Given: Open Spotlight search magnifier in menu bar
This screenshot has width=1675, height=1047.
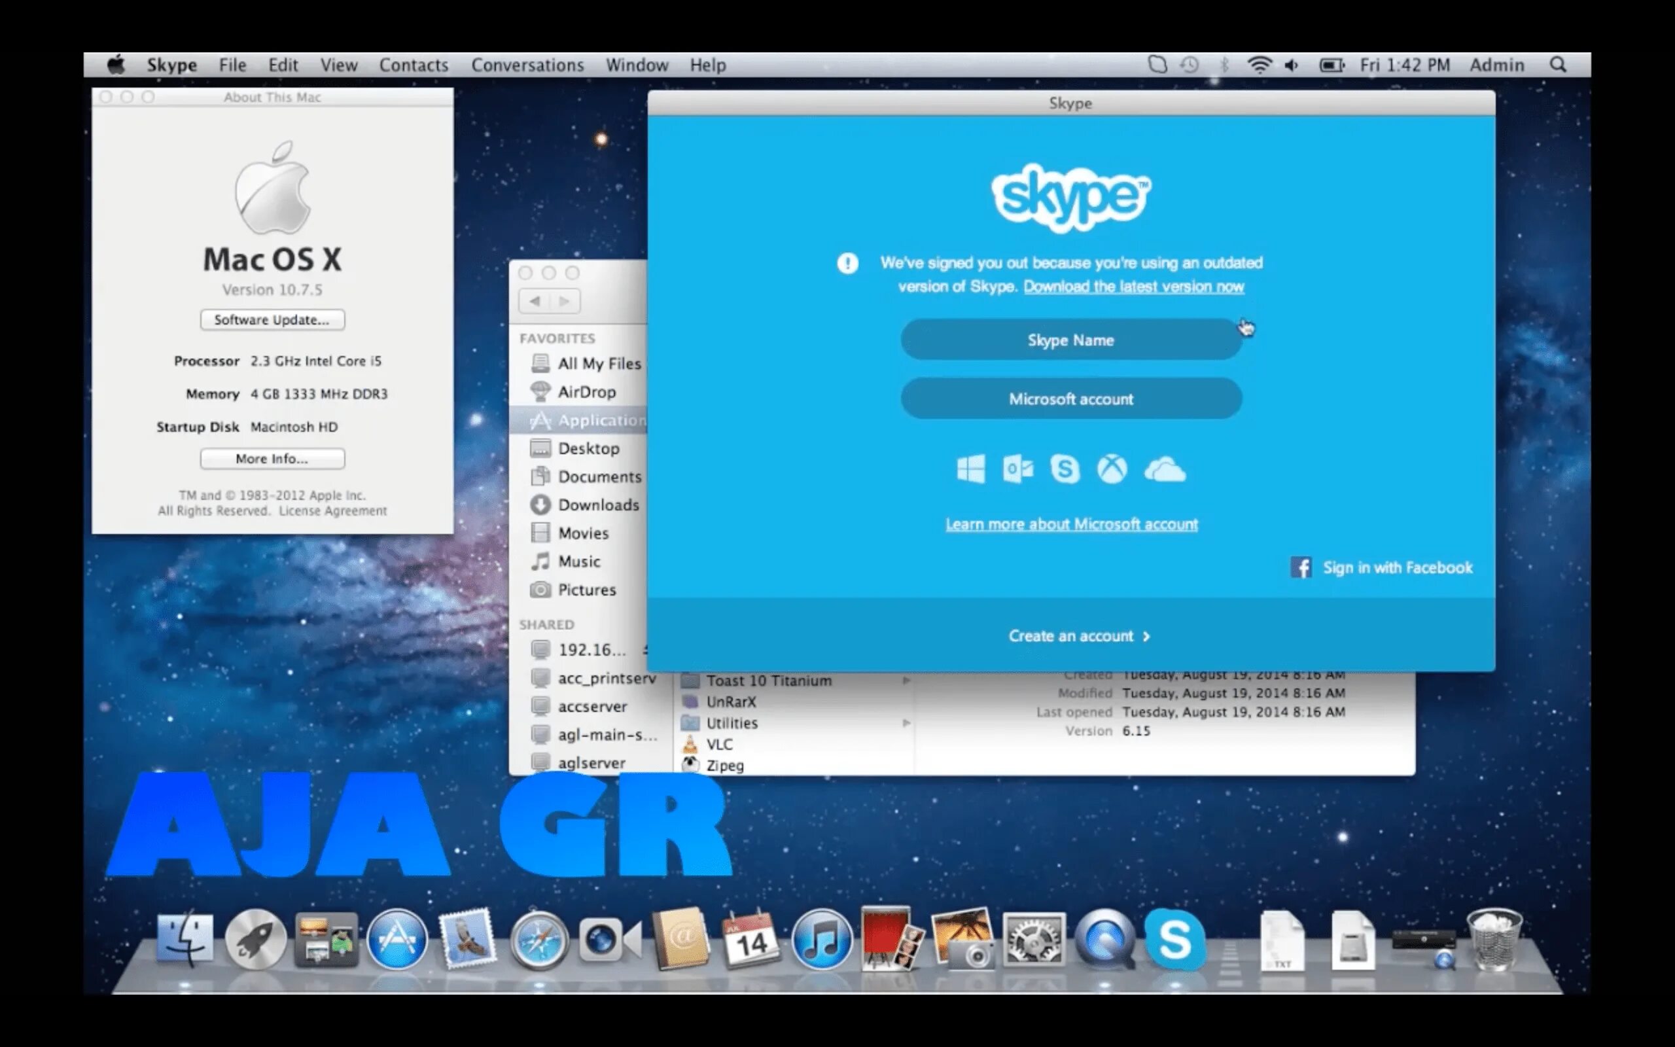Looking at the screenshot, I should pyautogui.click(x=1557, y=65).
